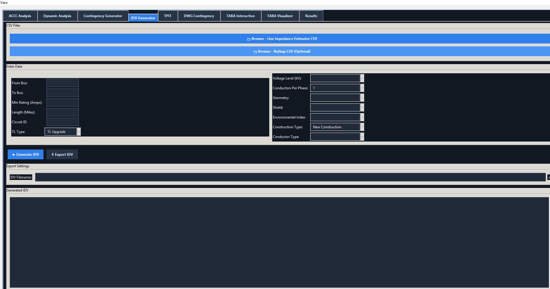Click the To Bus input field
The image size is (550, 289).
(x=63, y=93)
